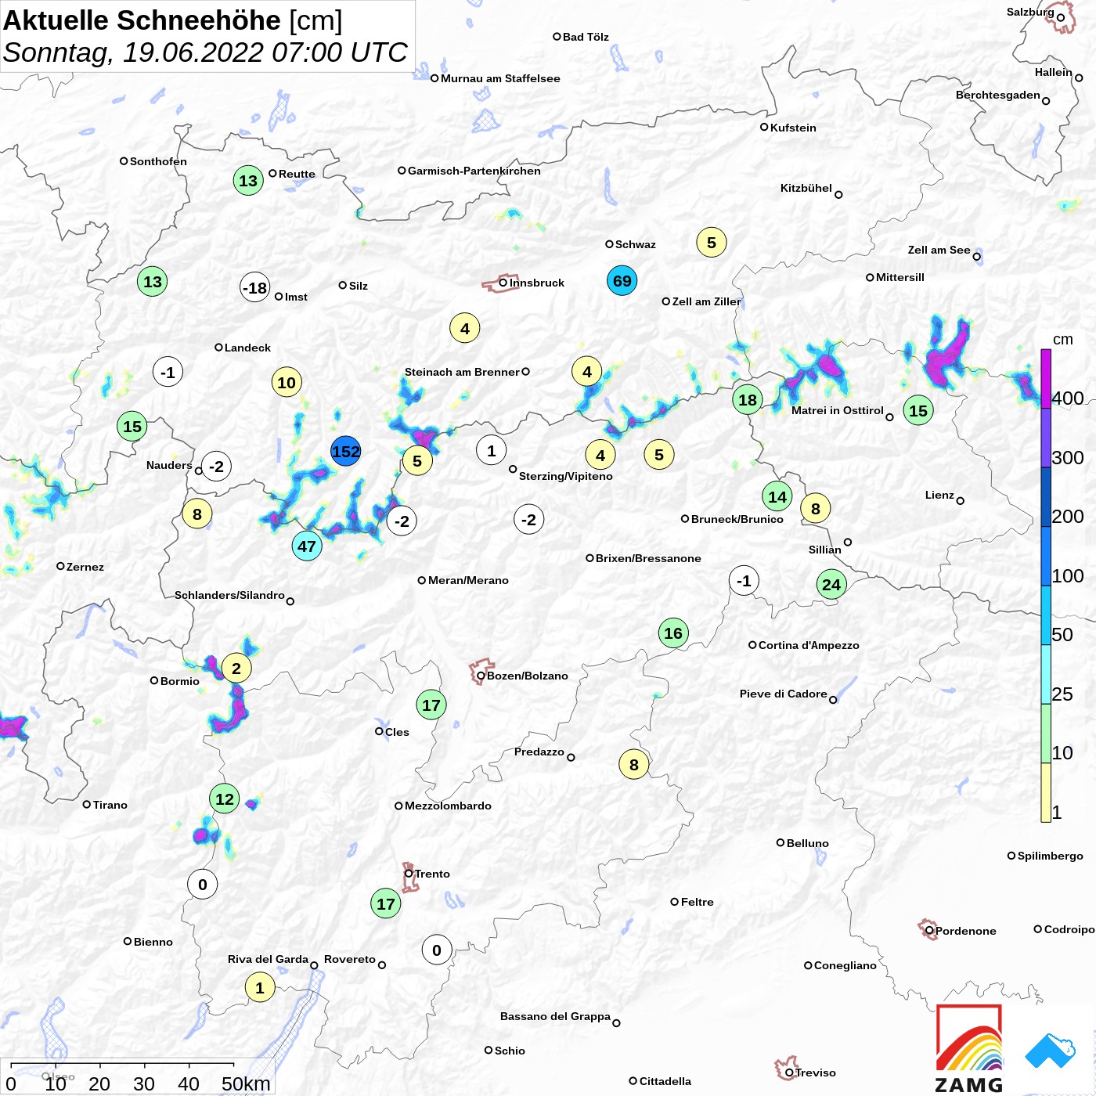Click the Meran/Merano label
The width and height of the screenshot is (1096, 1096).
(468, 580)
